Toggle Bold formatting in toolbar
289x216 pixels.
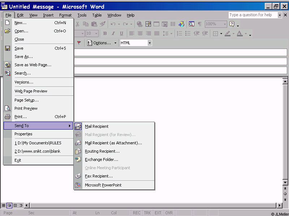[105, 33]
